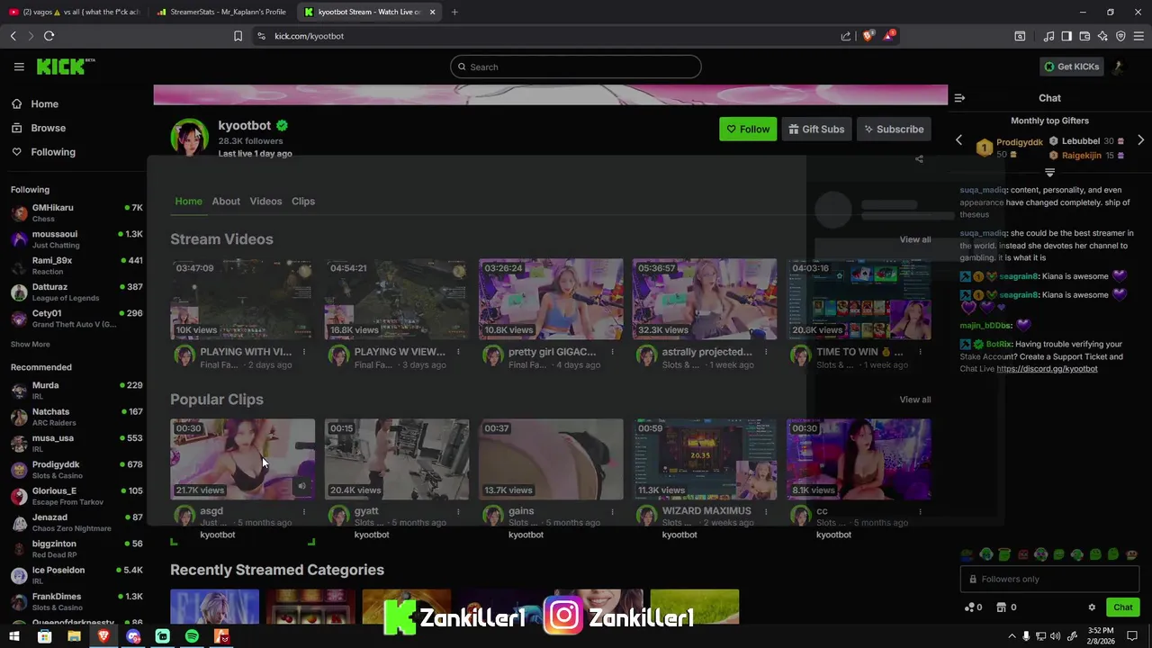1152x648 pixels.
Task: Open the tab search icon in toolbar
Action: tap(1020, 36)
